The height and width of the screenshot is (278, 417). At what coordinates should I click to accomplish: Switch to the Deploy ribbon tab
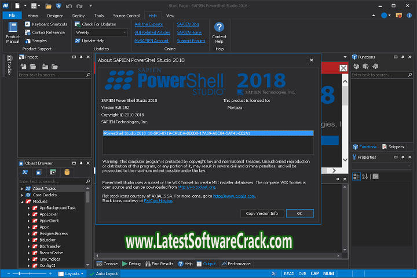(x=78, y=16)
